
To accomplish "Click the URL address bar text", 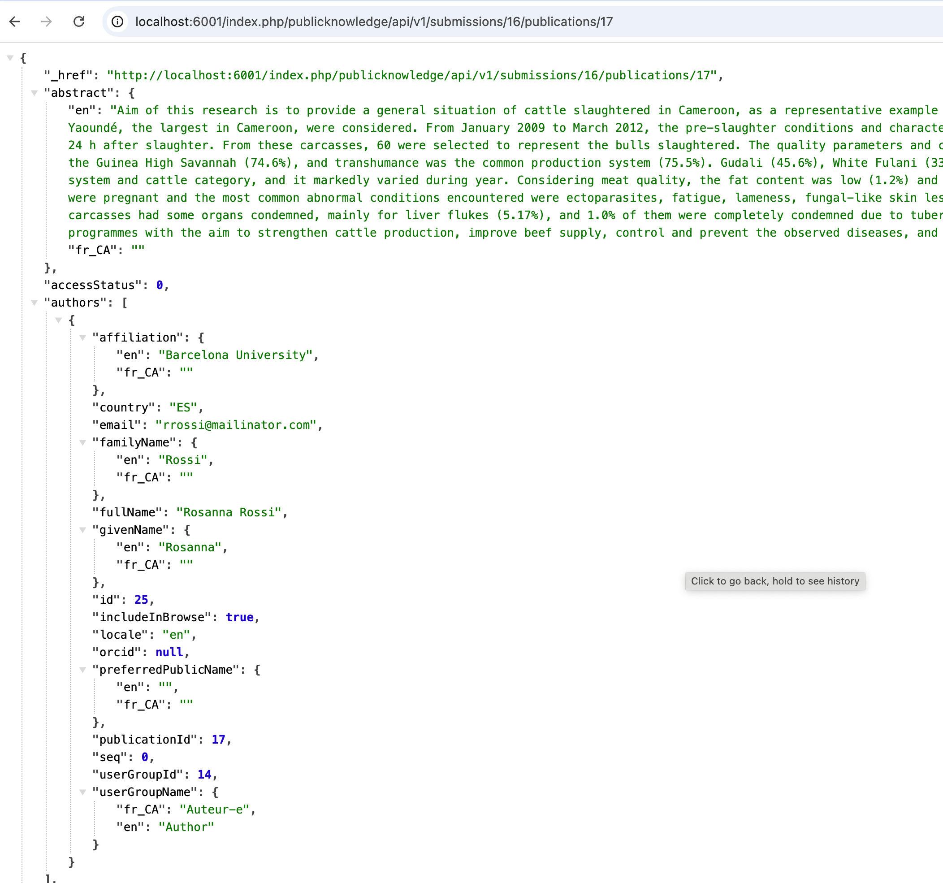I will [374, 22].
